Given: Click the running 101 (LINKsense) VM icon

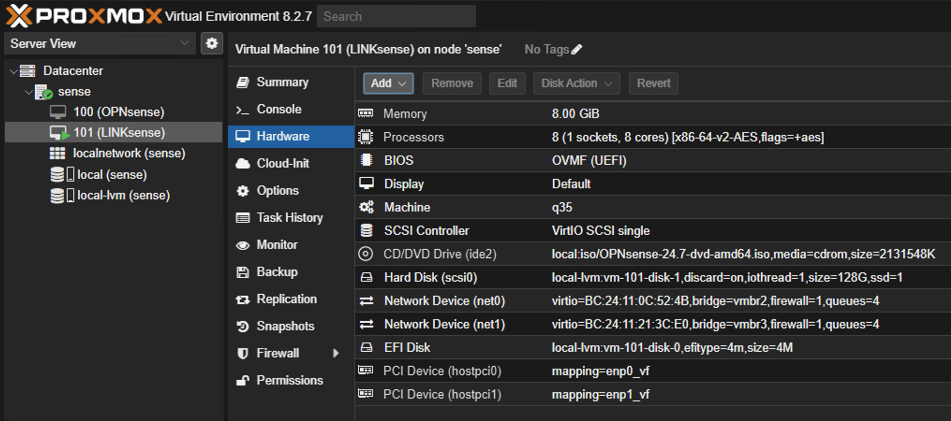Looking at the screenshot, I should pyautogui.click(x=59, y=133).
